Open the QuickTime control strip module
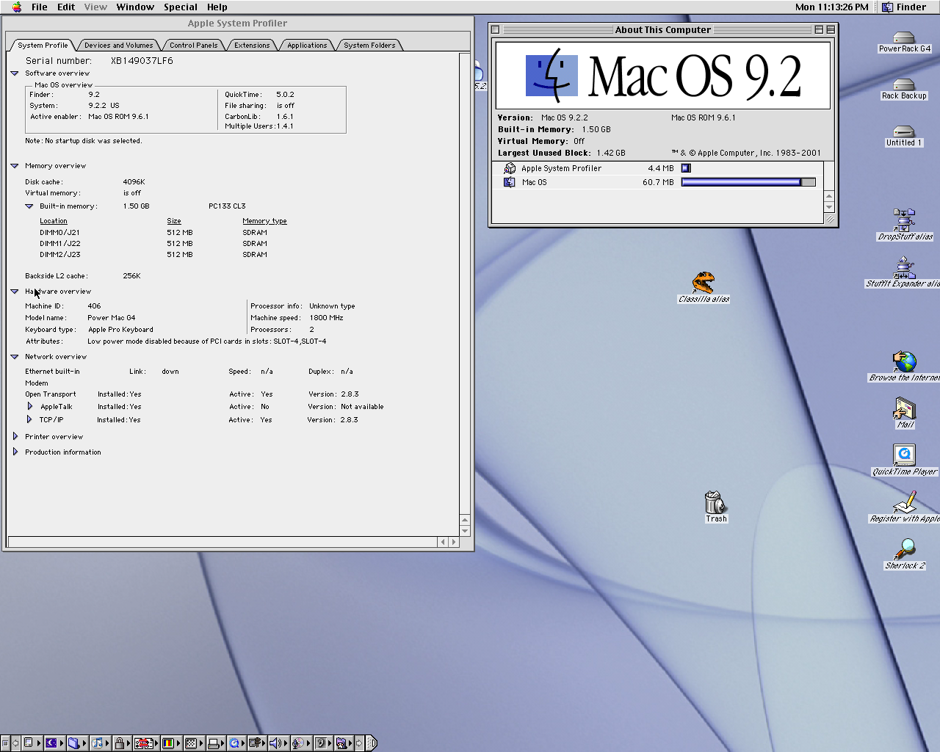This screenshot has height=752, width=940. pos(236,743)
